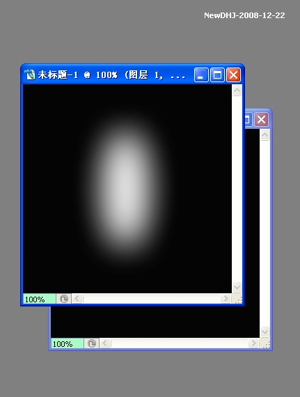Click the zoom field showing 100% in the front window
300x397 pixels.
click(x=39, y=299)
